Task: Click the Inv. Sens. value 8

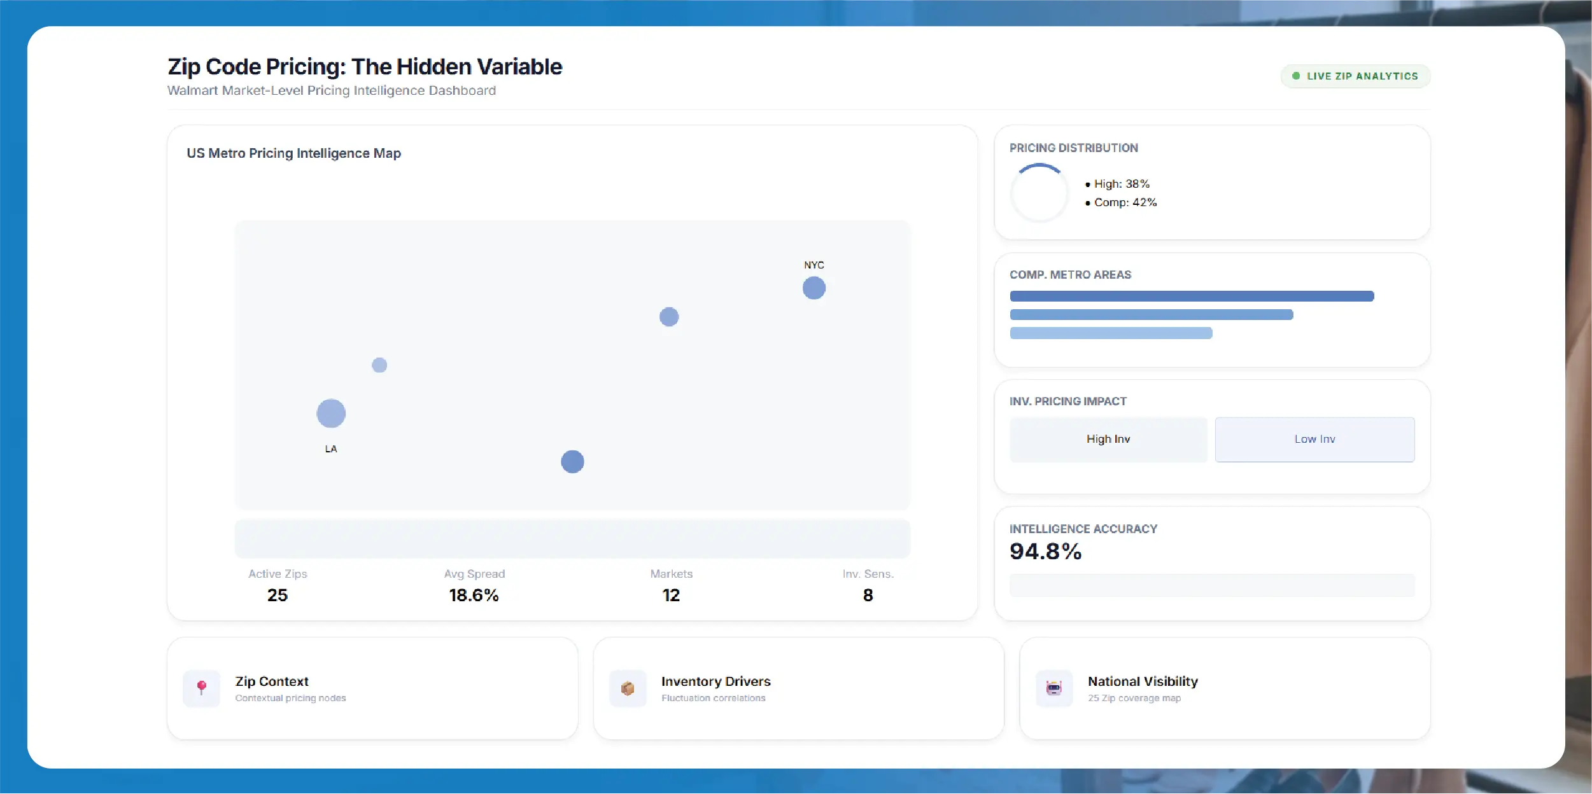Action: click(x=868, y=595)
